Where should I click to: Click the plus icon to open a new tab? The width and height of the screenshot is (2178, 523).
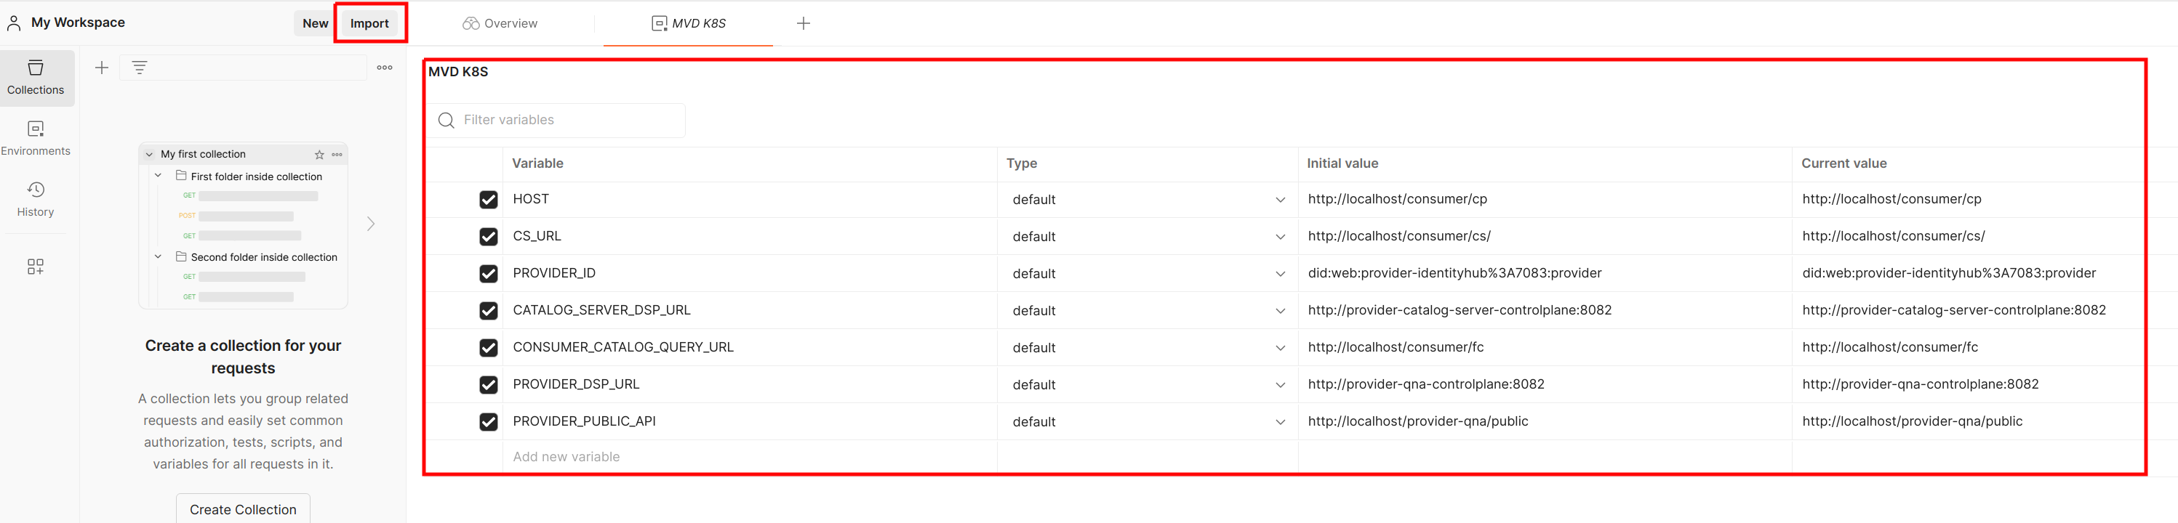pyautogui.click(x=804, y=24)
